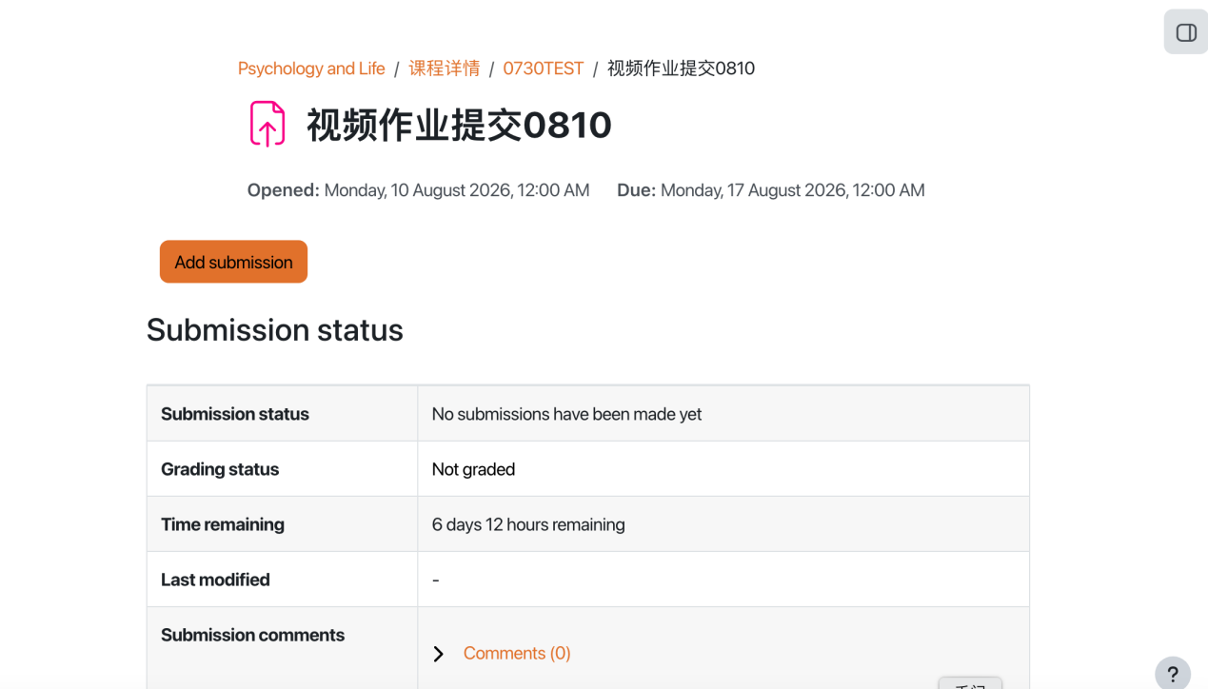
Task: Click the pink assignment upload icon
Action: click(x=267, y=124)
